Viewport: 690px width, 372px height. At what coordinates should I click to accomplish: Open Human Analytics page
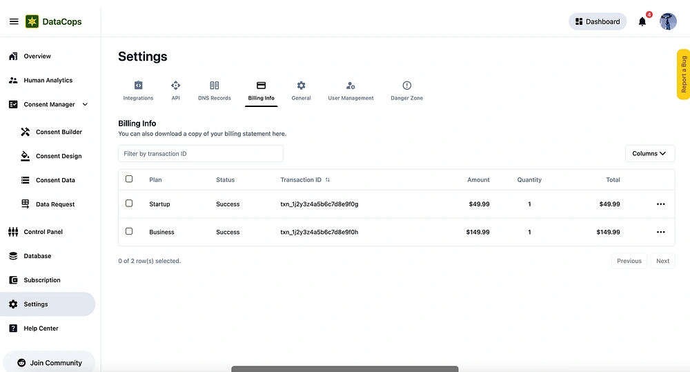coord(48,81)
